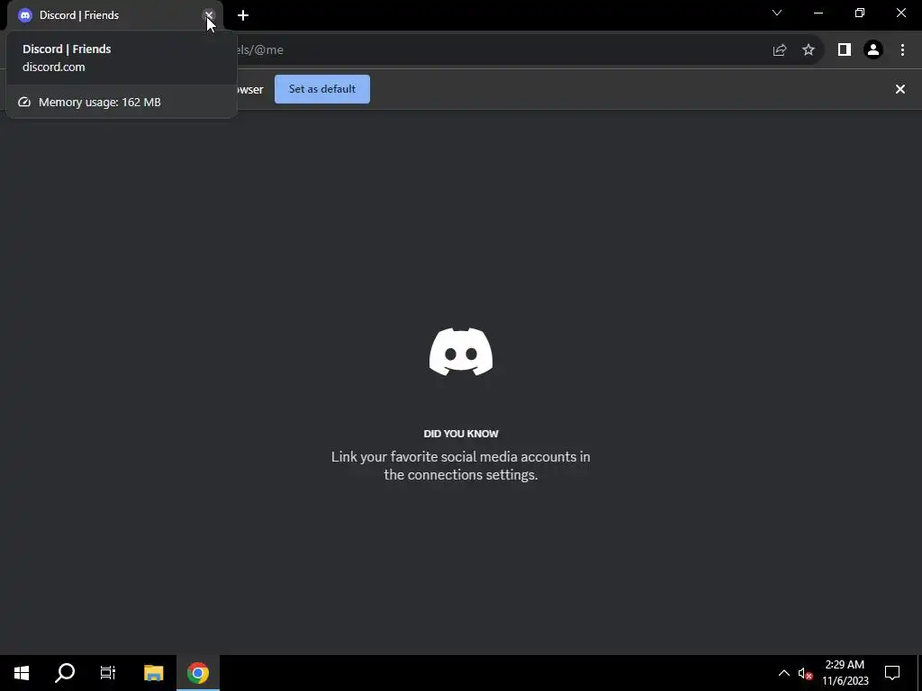
Task: Dismiss the default browser info bar
Action: coord(900,89)
